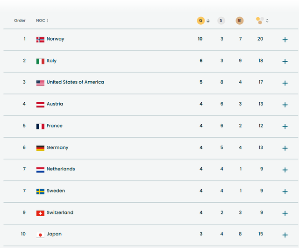Expand Japan's medal details
Screen dimensions: 299x248
(x=285, y=235)
